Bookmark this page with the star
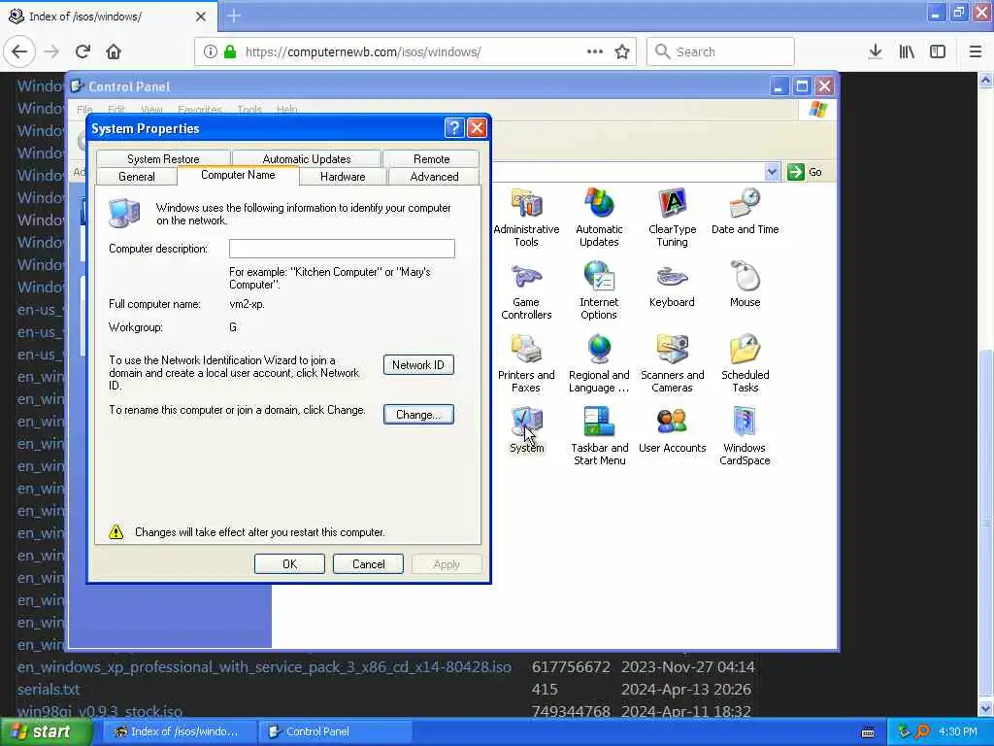 tap(622, 51)
